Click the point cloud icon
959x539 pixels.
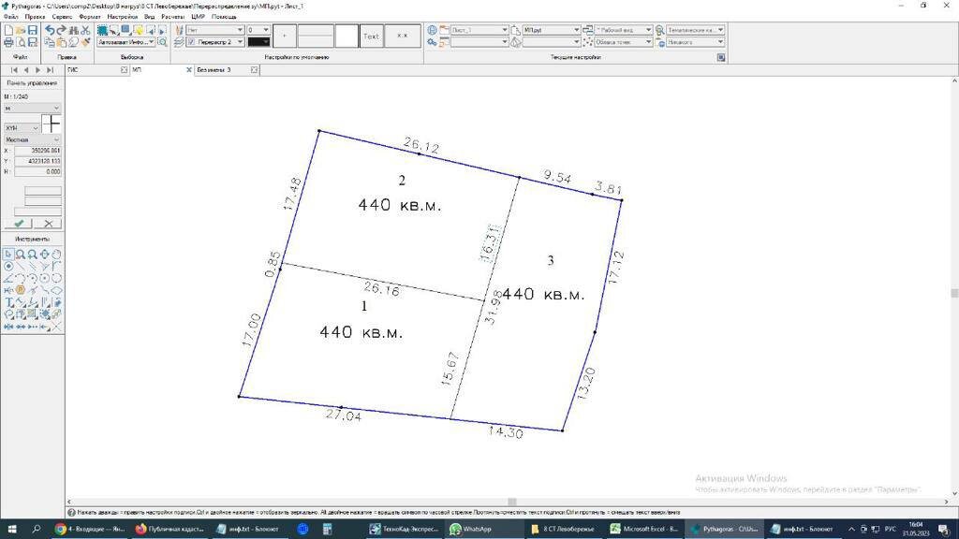coord(588,42)
